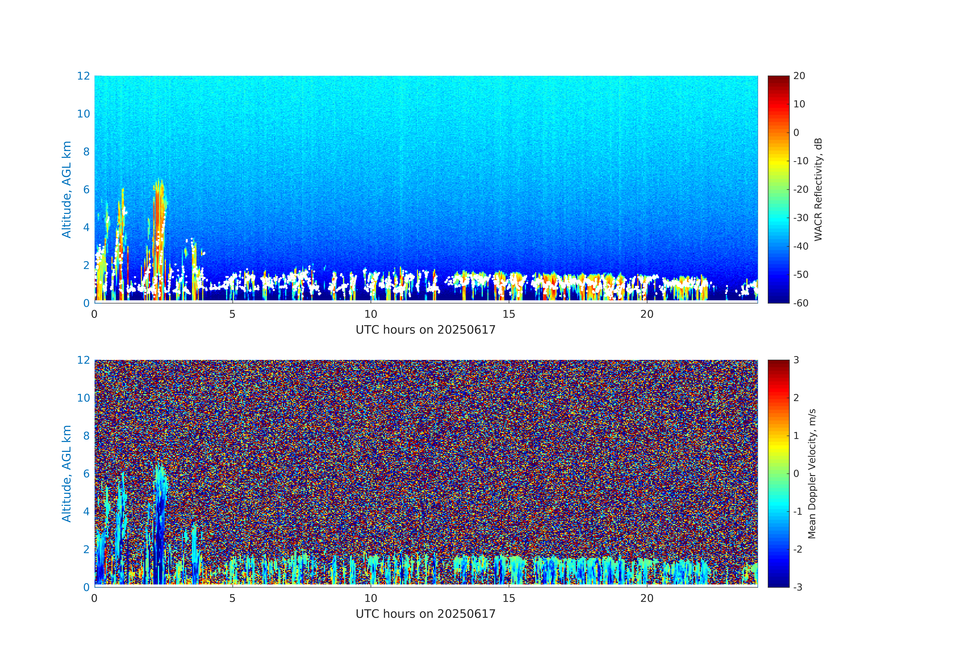Click the -3 tick label at the bottom of the velocity colorbar
Screen dimensions: 966x663
pos(798,587)
